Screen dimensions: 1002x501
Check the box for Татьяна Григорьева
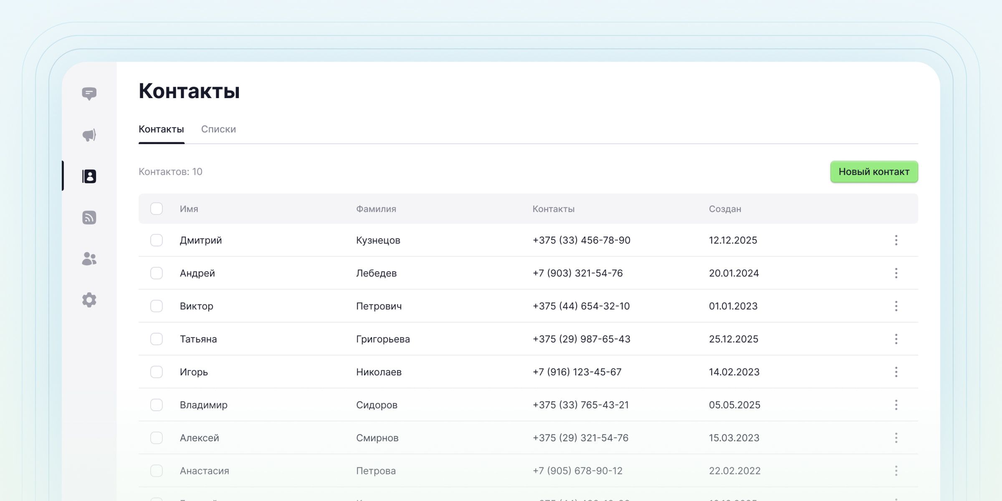[157, 339]
